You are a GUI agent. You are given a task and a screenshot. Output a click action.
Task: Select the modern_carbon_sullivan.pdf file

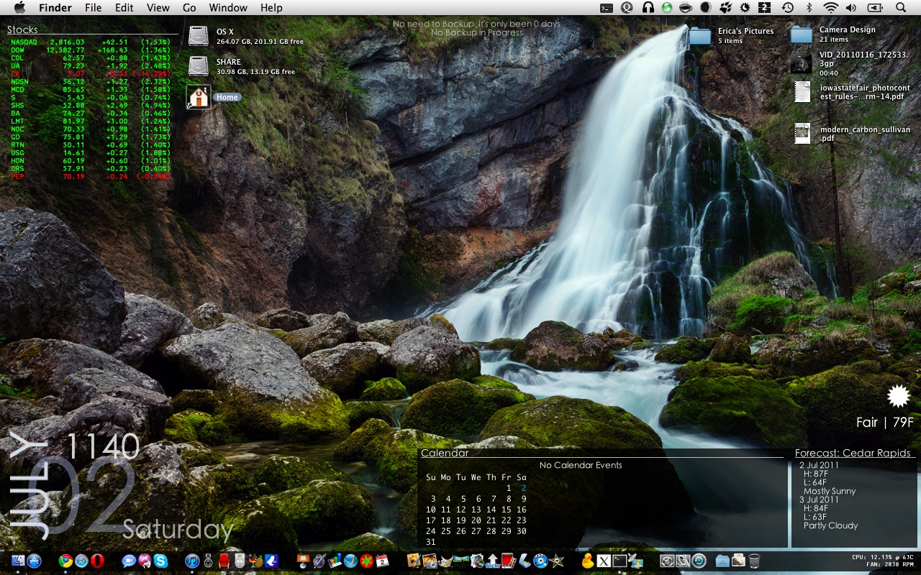(x=802, y=134)
